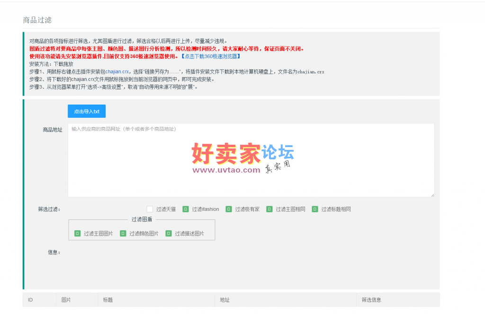Click the 标题 column header
The height and width of the screenshot is (314, 485).
point(108,300)
